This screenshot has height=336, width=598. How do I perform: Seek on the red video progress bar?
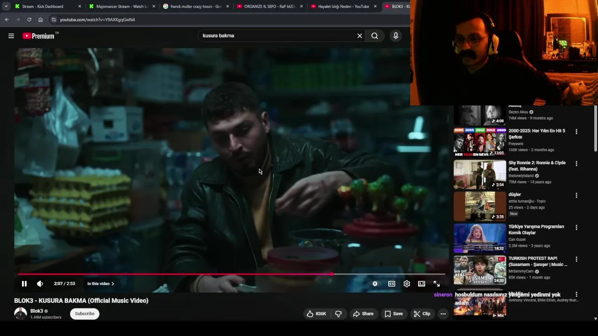coord(231,274)
